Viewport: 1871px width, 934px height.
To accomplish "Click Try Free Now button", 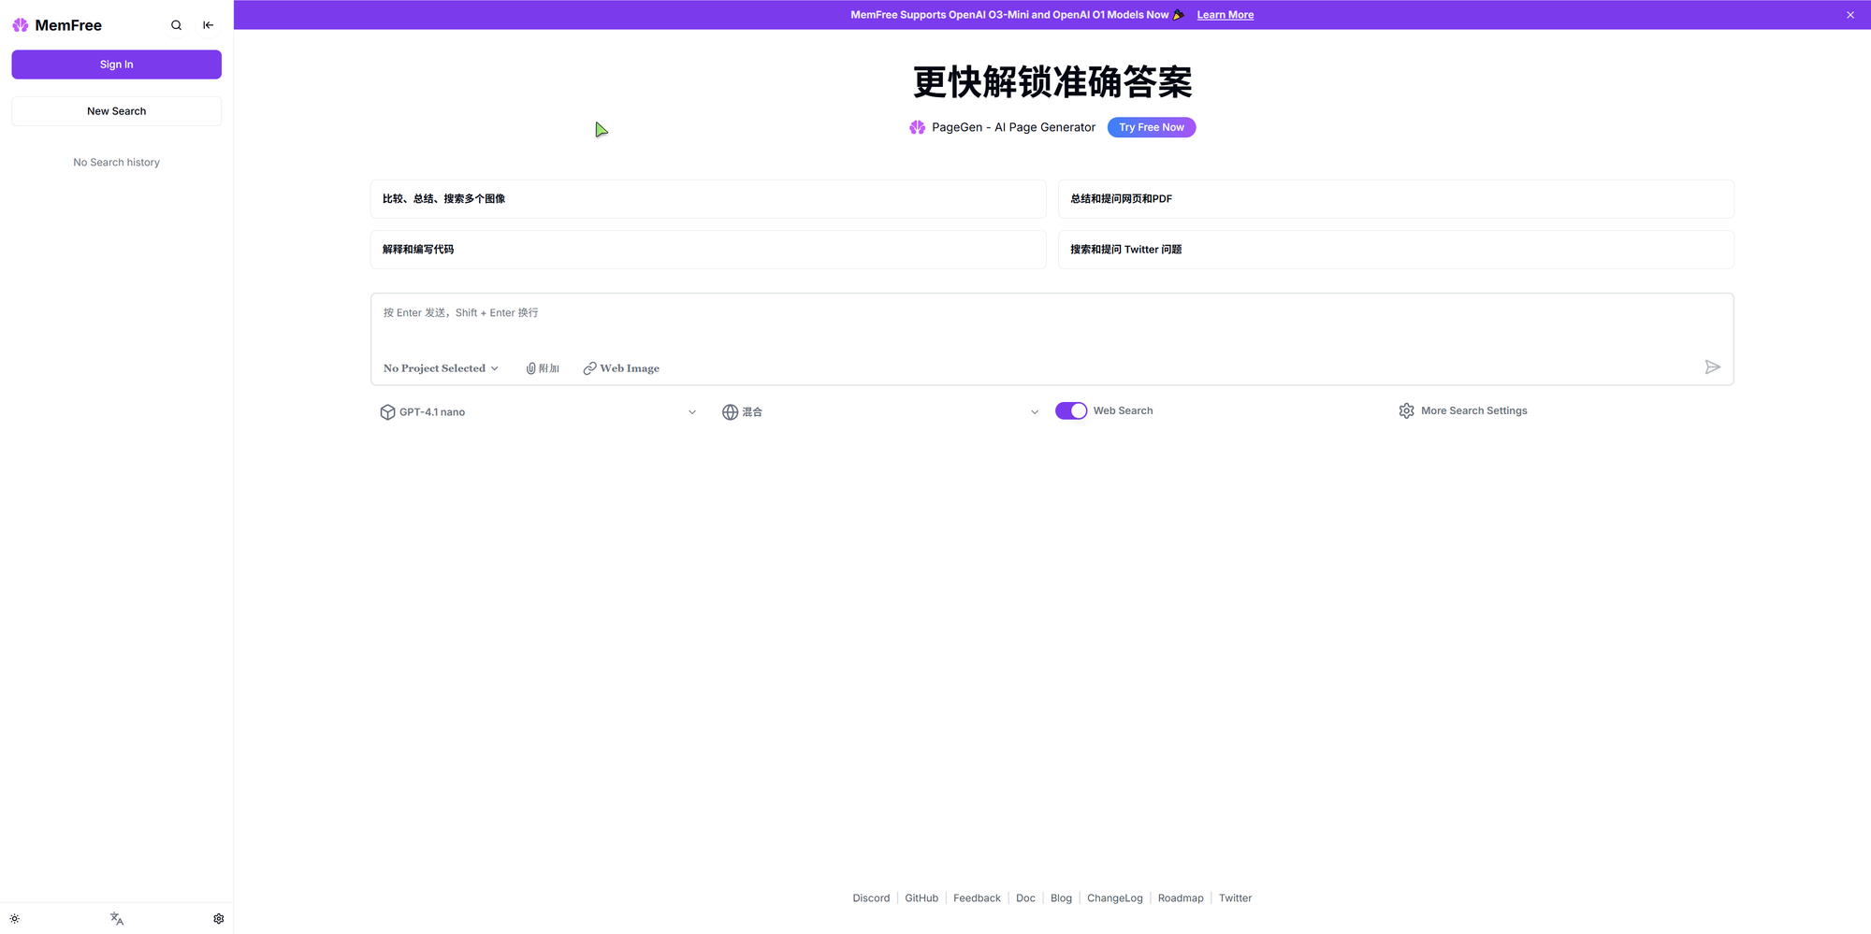I will (1152, 127).
